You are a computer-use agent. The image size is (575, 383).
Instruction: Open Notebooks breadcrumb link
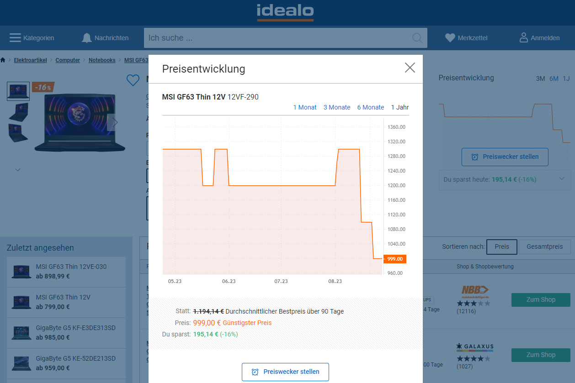[102, 60]
